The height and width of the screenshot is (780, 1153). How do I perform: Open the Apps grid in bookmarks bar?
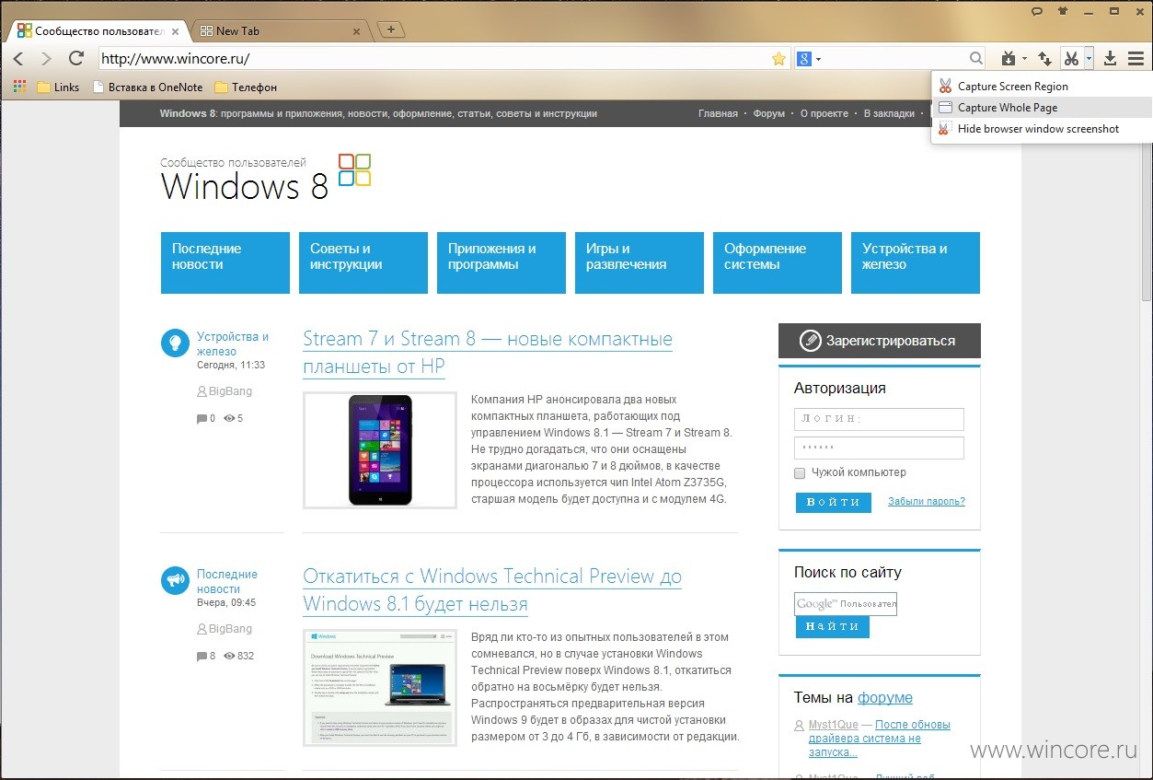(19, 87)
